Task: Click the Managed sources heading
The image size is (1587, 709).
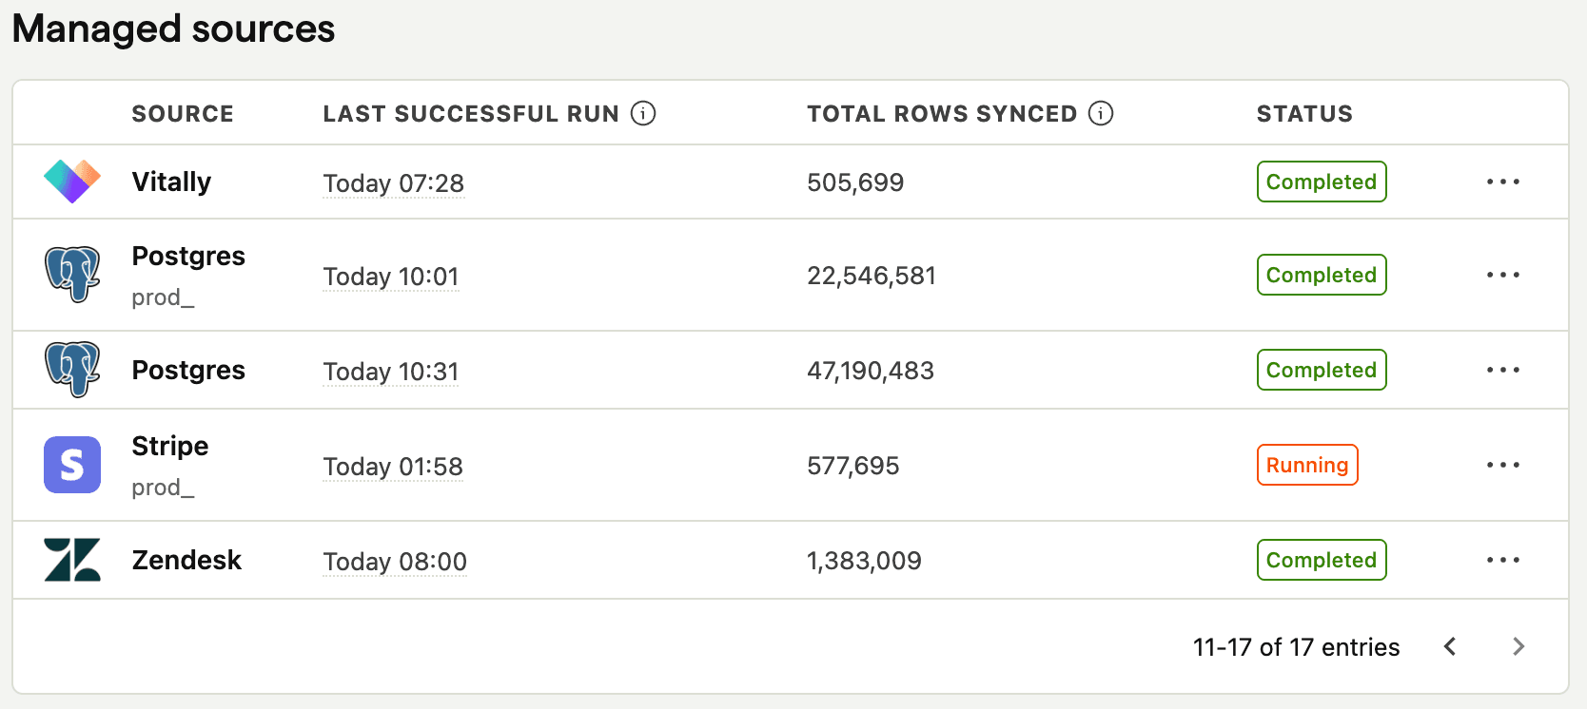Action: tap(173, 29)
